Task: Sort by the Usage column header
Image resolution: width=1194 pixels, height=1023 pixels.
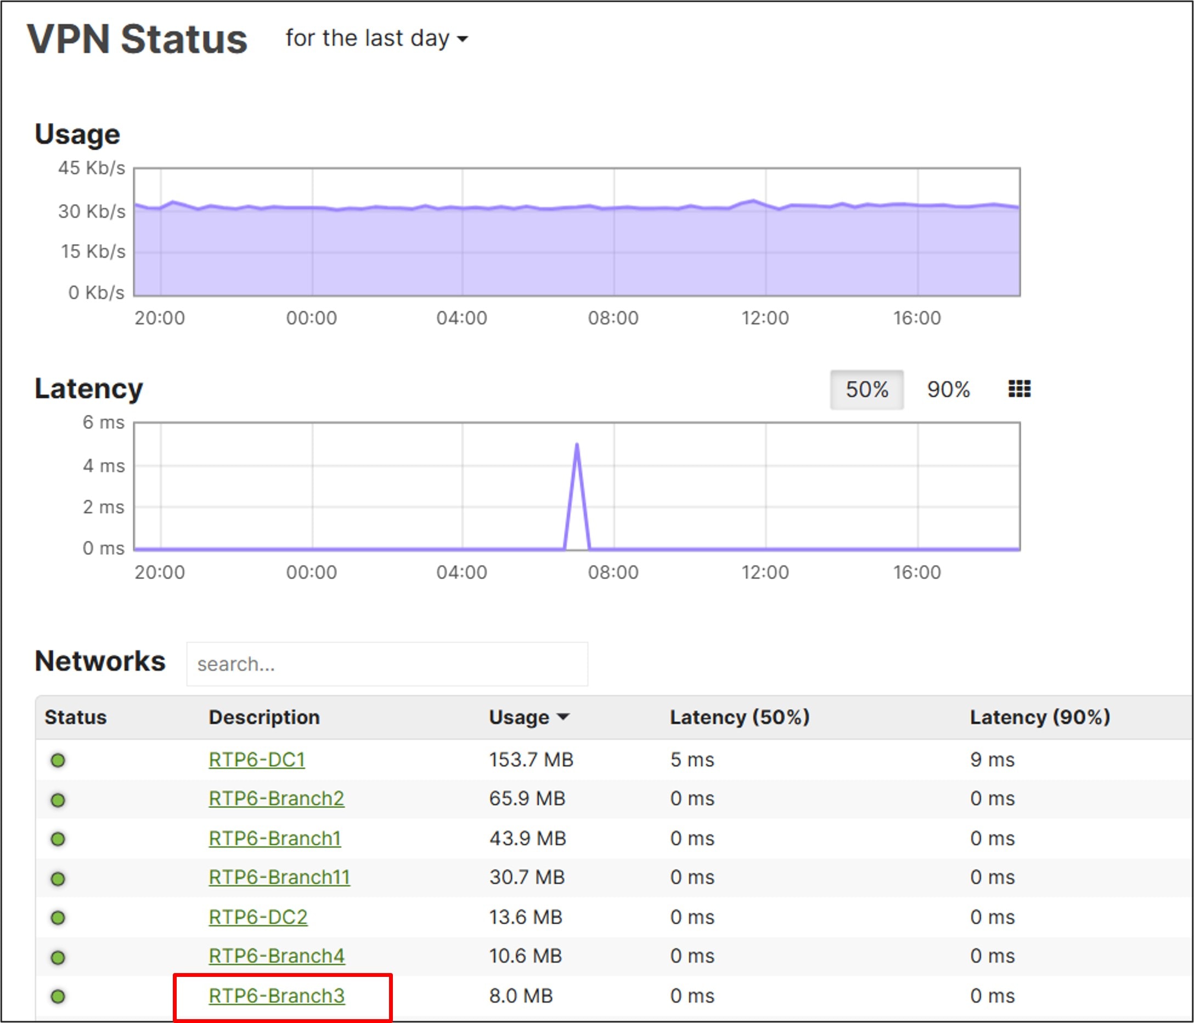Action: point(529,717)
